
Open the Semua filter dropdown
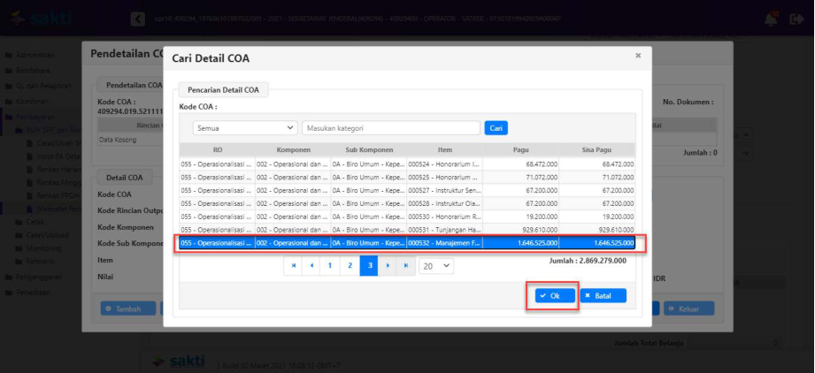(x=246, y=128)
